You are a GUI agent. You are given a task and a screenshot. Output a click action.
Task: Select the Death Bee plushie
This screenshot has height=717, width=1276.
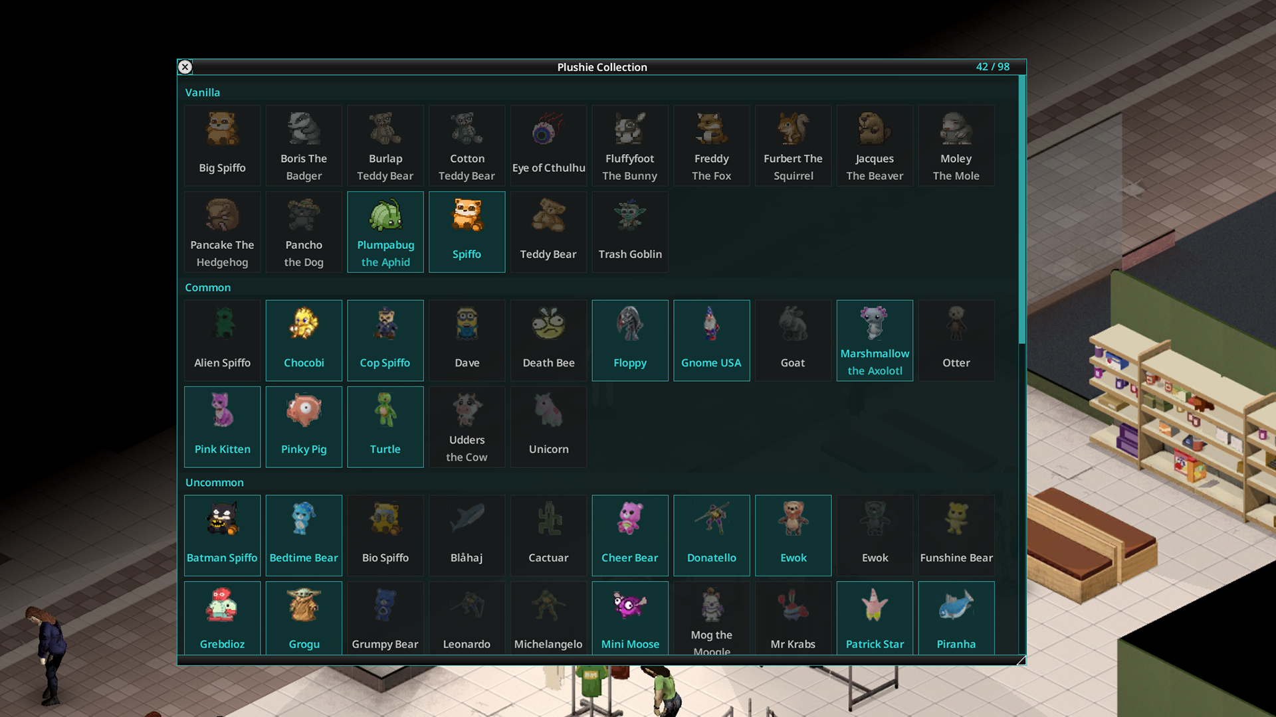point(548,341)
